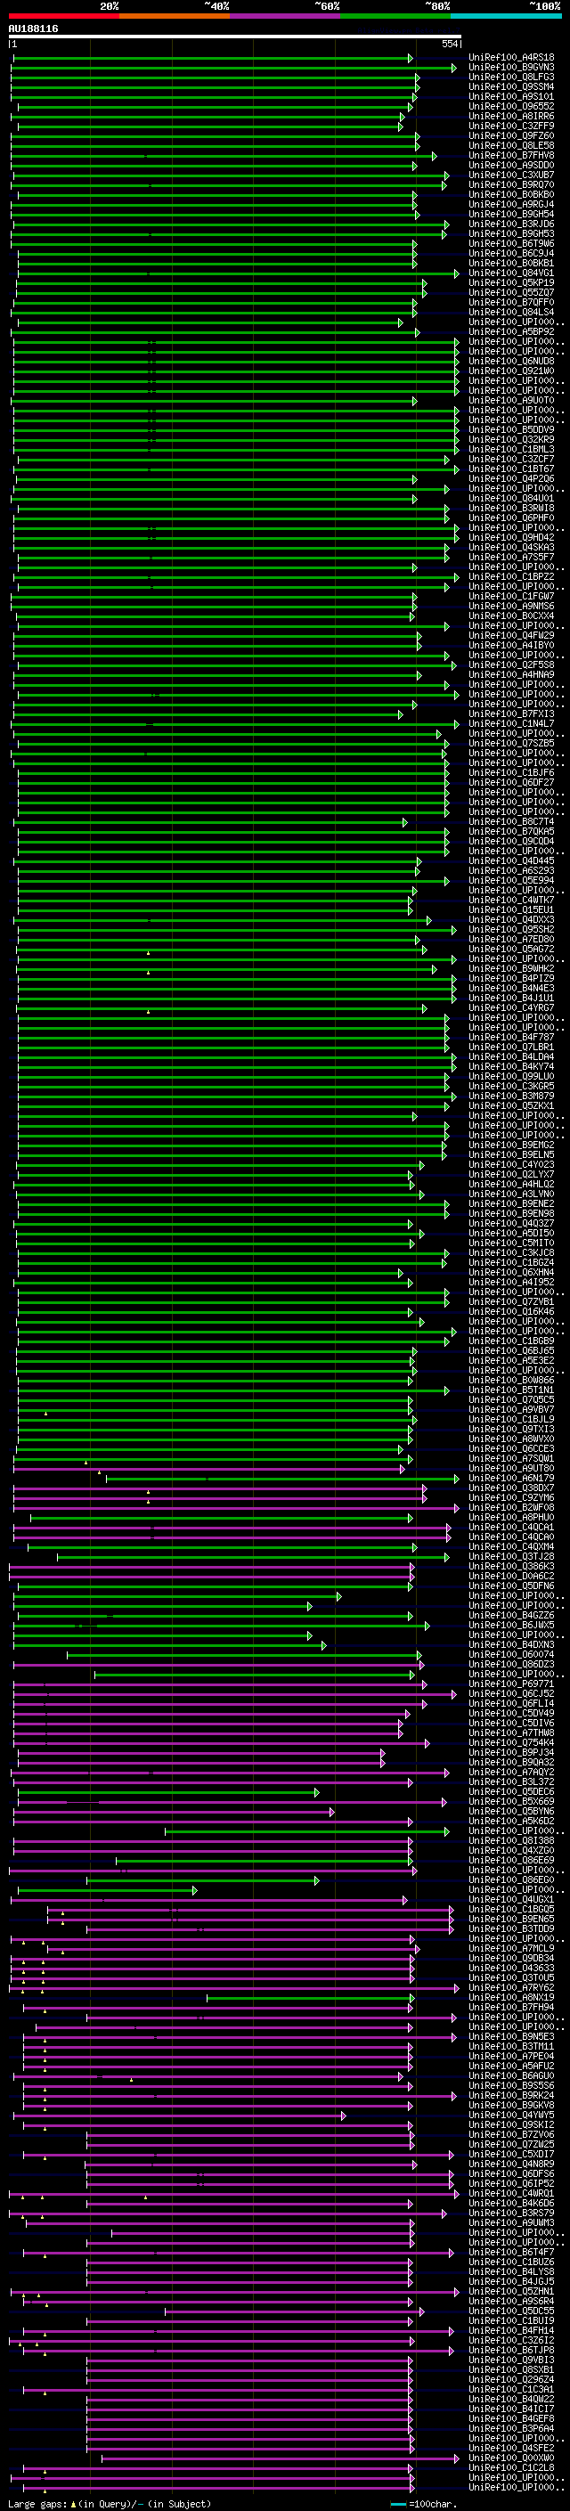Open hit UniRef100_A4RS18
The height and width of the screenshot is (2511, 570).
click(x=511, y=58)
